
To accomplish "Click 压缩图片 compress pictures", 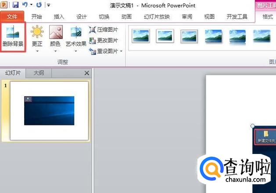I will [104, 30].
